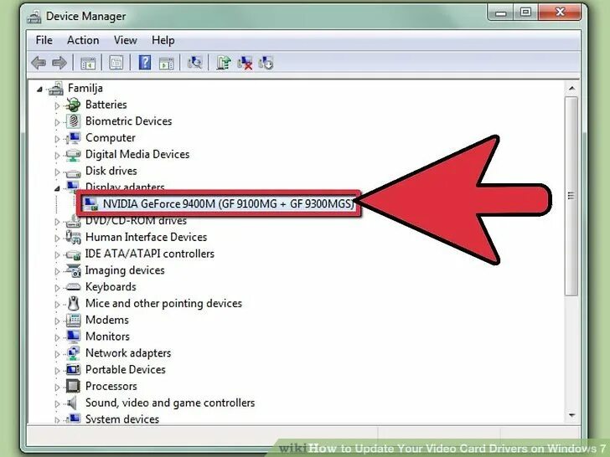
Task: Click the Imaging devices camera icon
Action: pyautogui.click(x=73, y=270)
